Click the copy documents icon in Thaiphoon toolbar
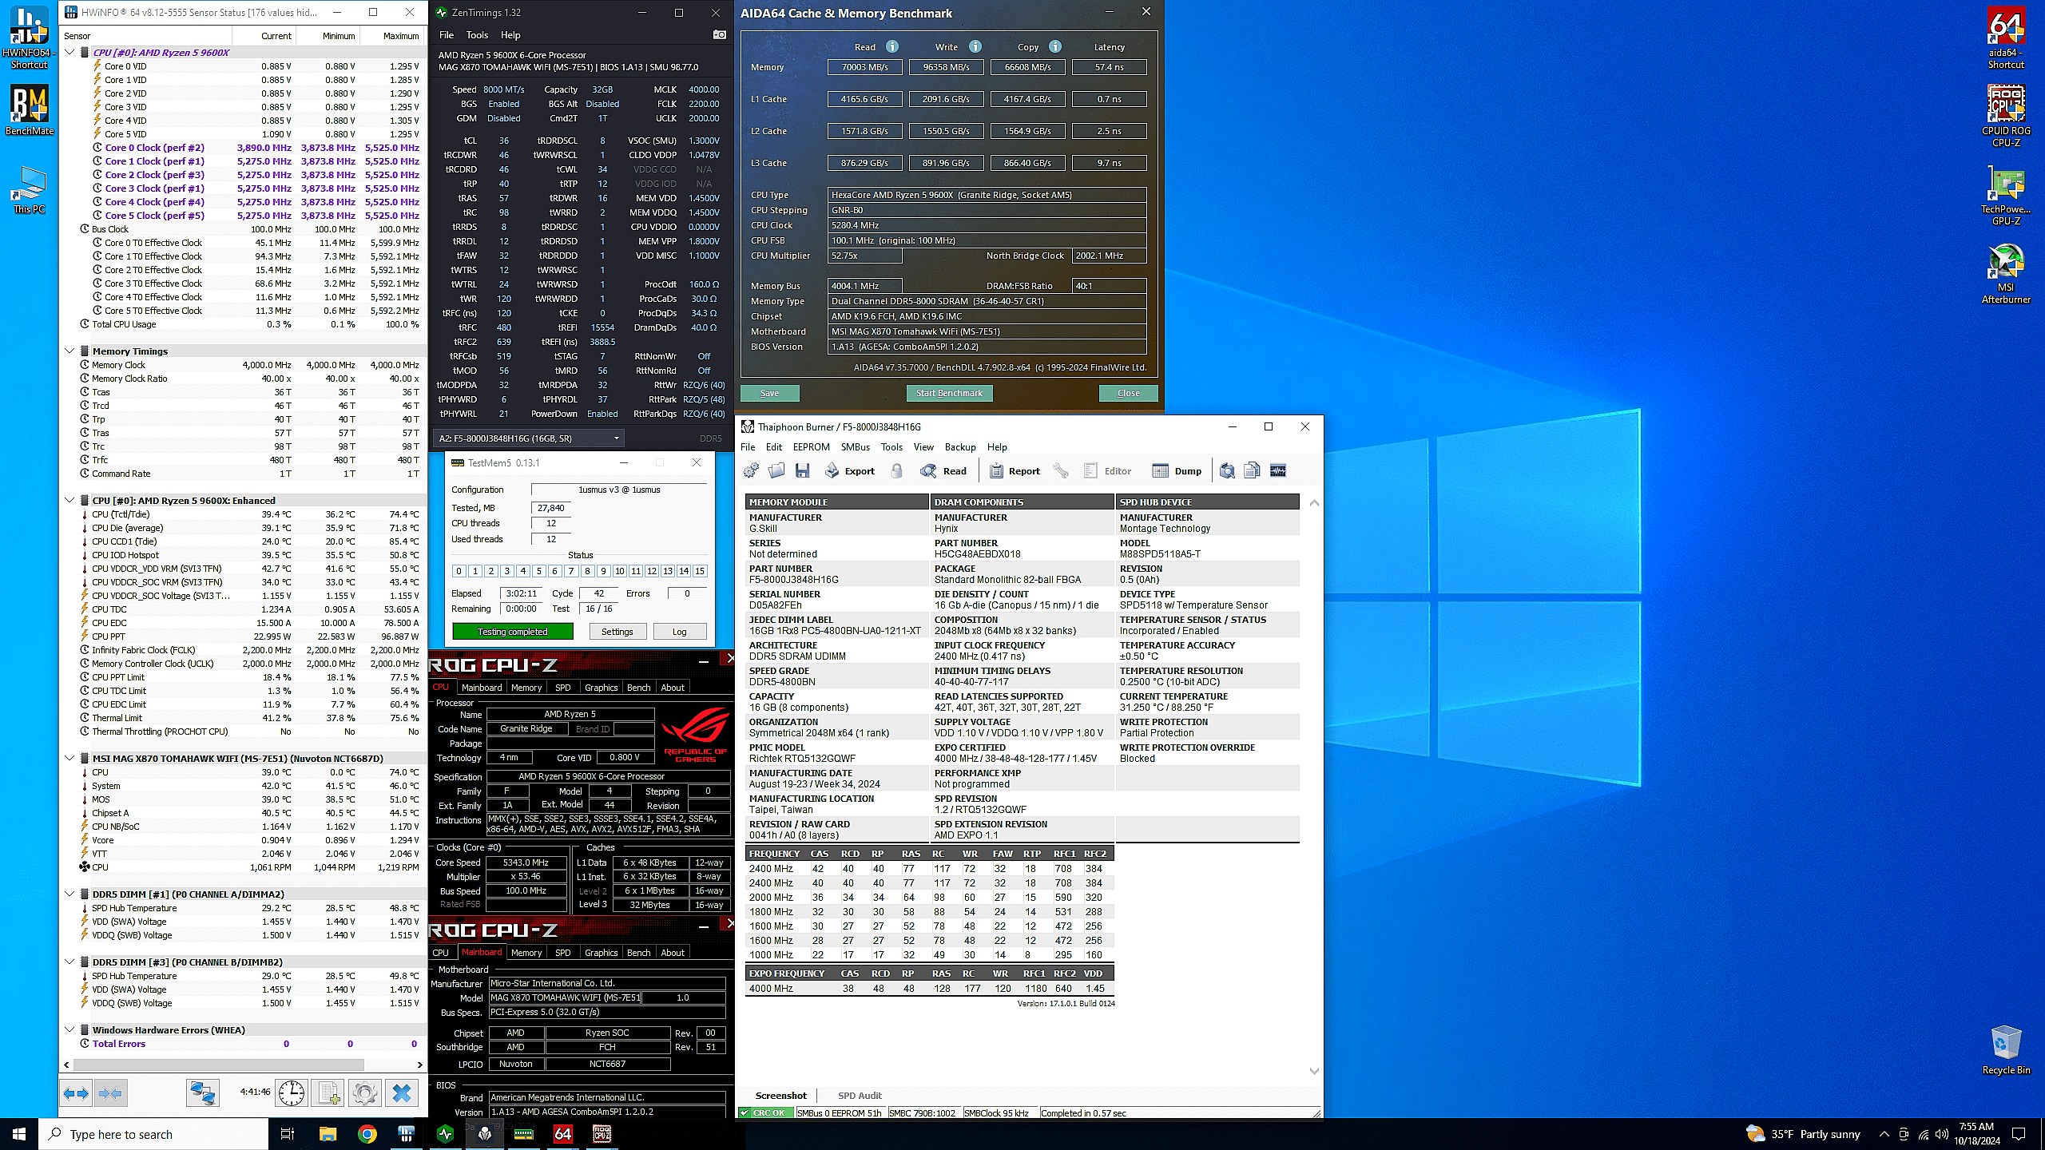The height and width of the screenshot is (1150, 2045). (x=1253, y=471)
